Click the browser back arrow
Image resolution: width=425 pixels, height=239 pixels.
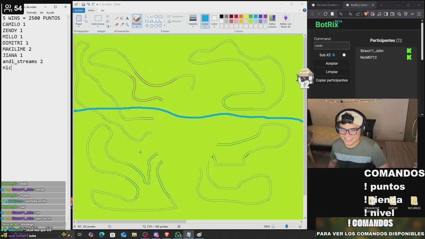point(312,14)
